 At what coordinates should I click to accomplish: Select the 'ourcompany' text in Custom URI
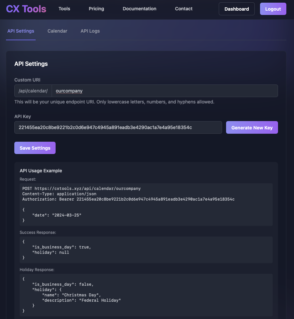point(69,90)
